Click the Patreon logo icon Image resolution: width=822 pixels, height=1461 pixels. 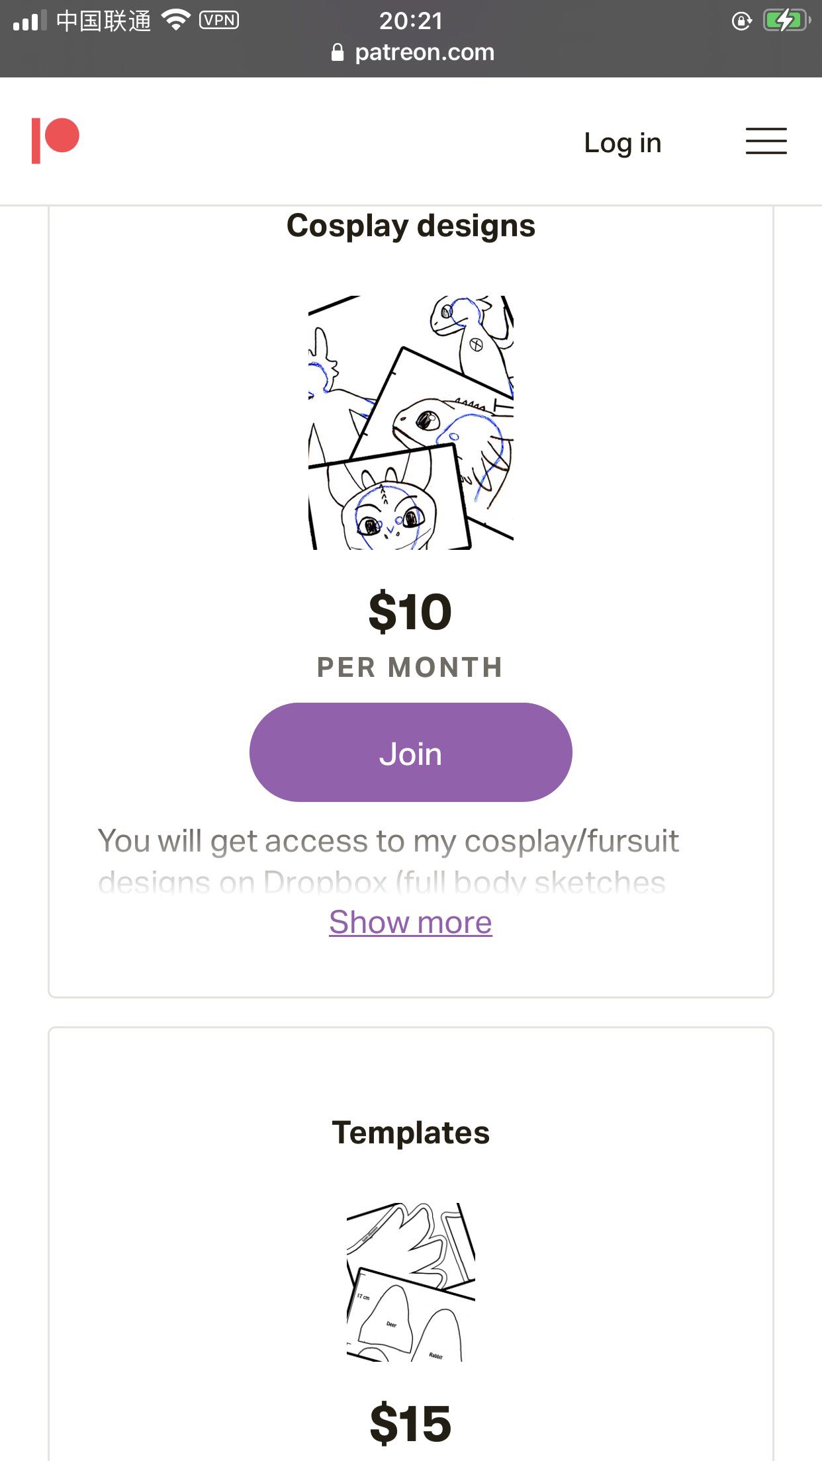[x=56, y=140]
